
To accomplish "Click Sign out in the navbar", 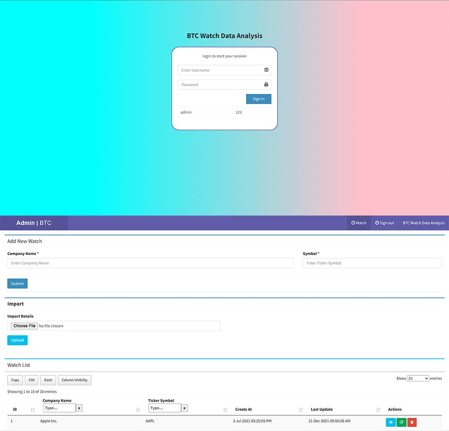I will click(384, 223).
